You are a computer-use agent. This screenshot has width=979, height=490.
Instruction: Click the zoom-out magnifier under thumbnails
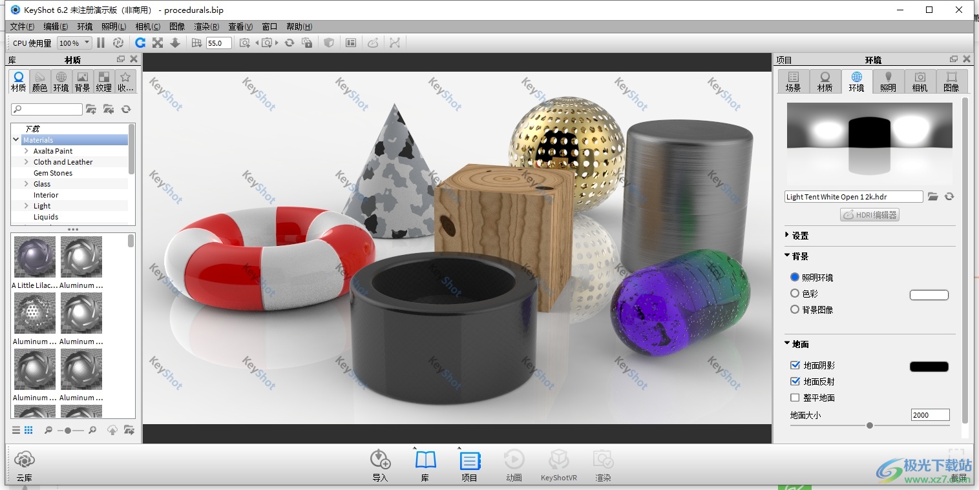(x=48, y=430)
